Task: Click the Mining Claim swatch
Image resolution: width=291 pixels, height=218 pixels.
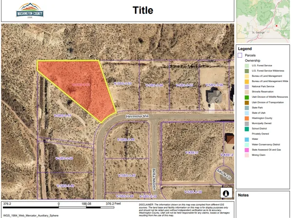Action: (247, 155)
